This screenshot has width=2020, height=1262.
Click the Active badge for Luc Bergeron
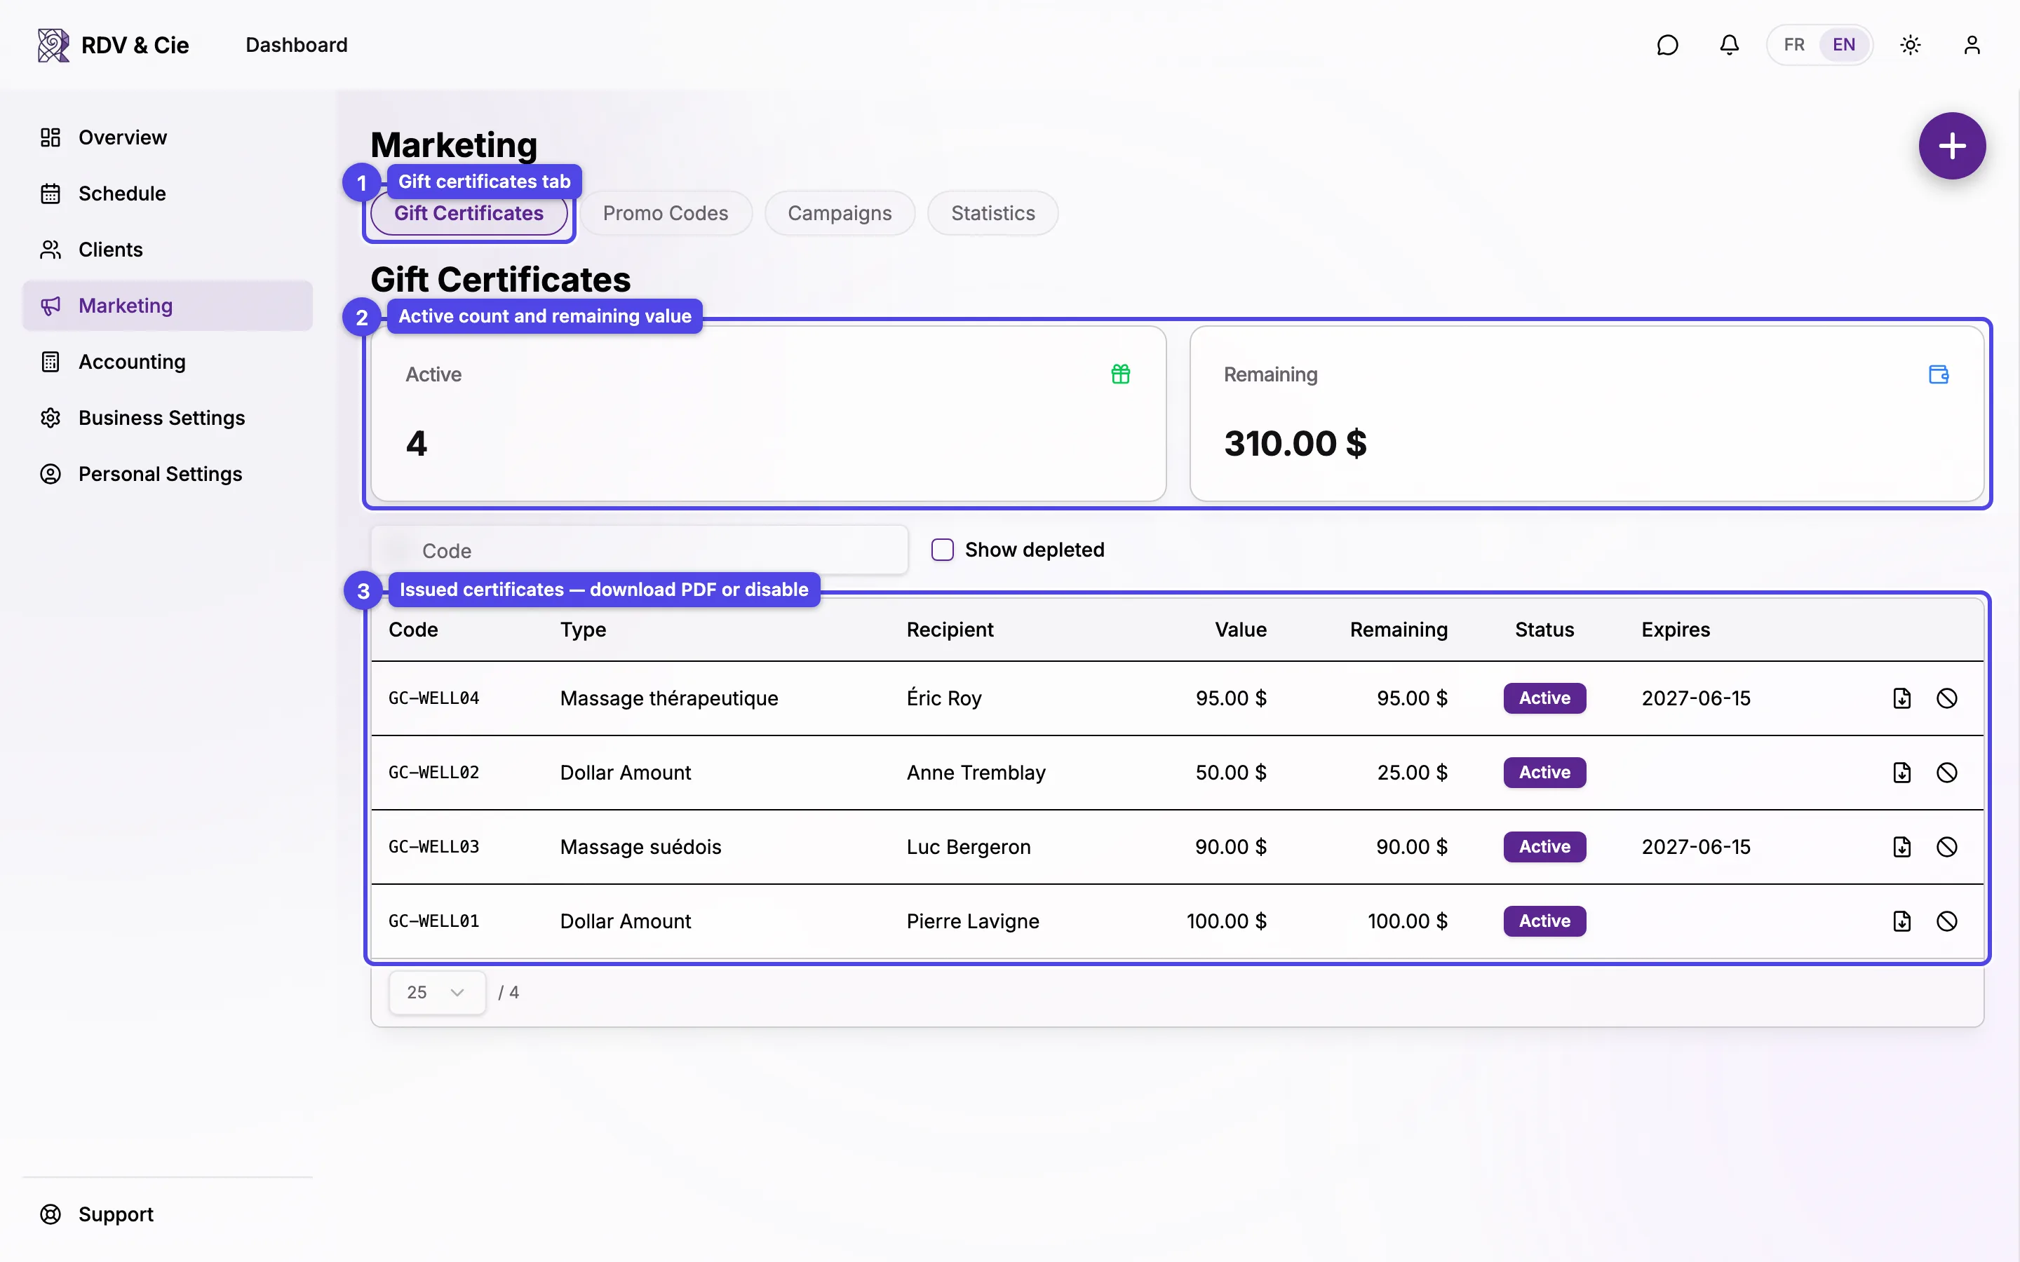pyautogui.click(x=1544, y=847)
